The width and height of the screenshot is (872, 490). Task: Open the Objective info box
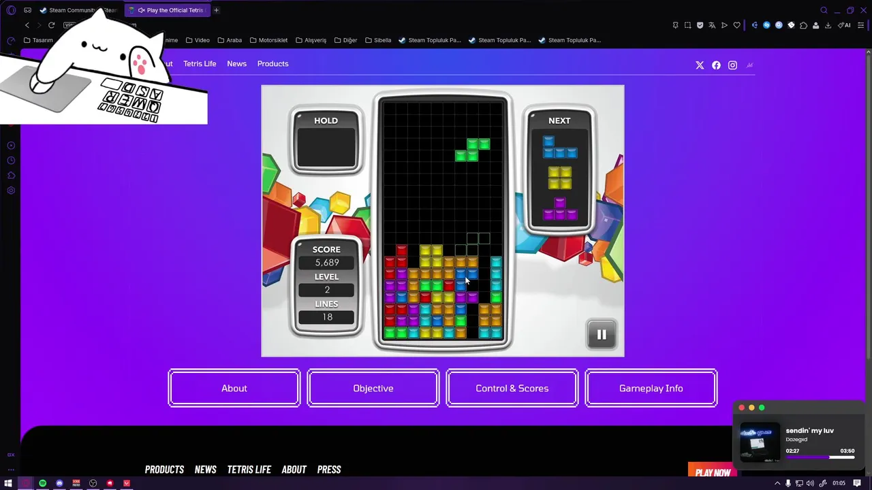tap(373, 388)
